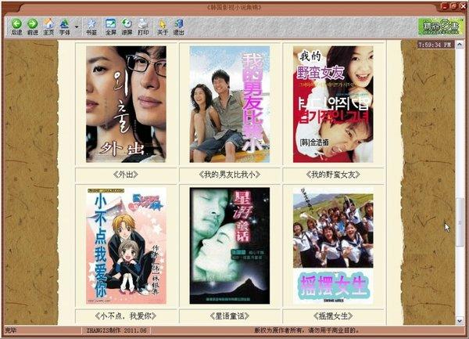Go back with the 后退 button
Image resolution: width=469 pixels, height=339 pixels.
[16, 27]
